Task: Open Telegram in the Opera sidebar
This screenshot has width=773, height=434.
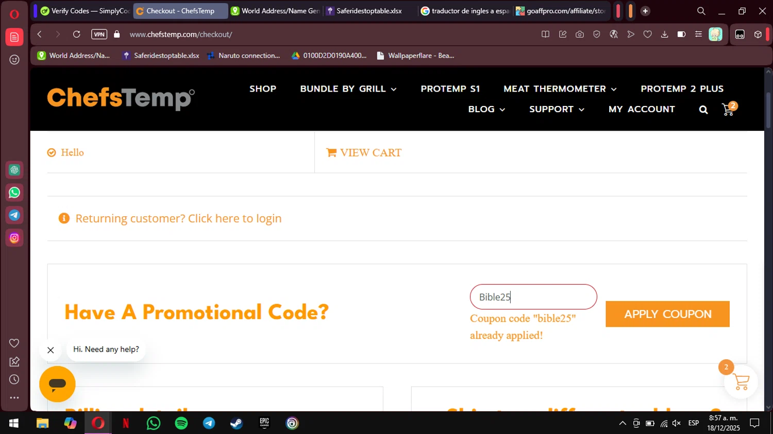Action: [14, 215]
